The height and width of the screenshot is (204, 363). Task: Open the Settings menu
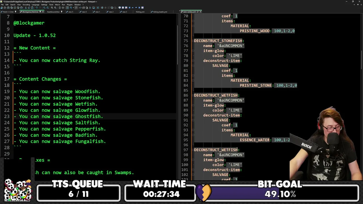pos(44,5)
